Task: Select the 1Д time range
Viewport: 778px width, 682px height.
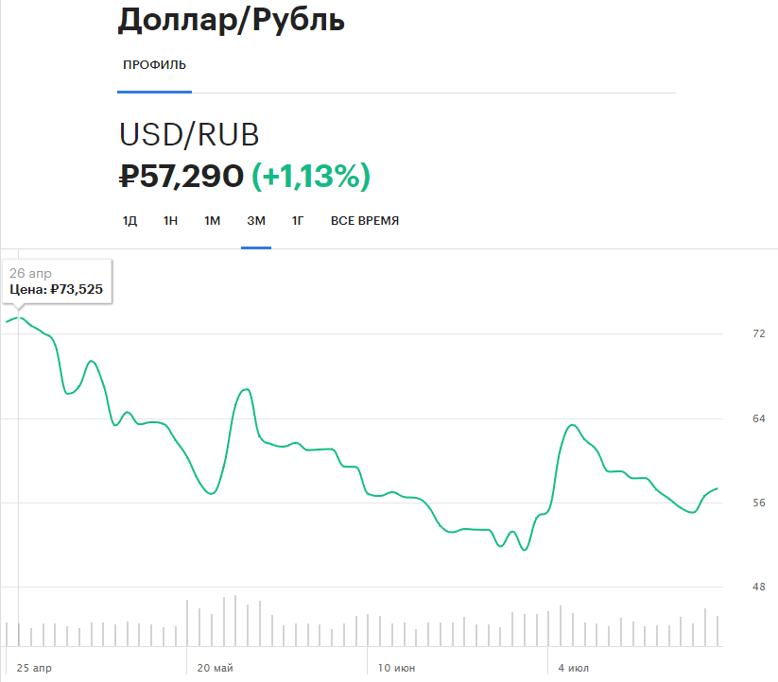Action: 130,221
